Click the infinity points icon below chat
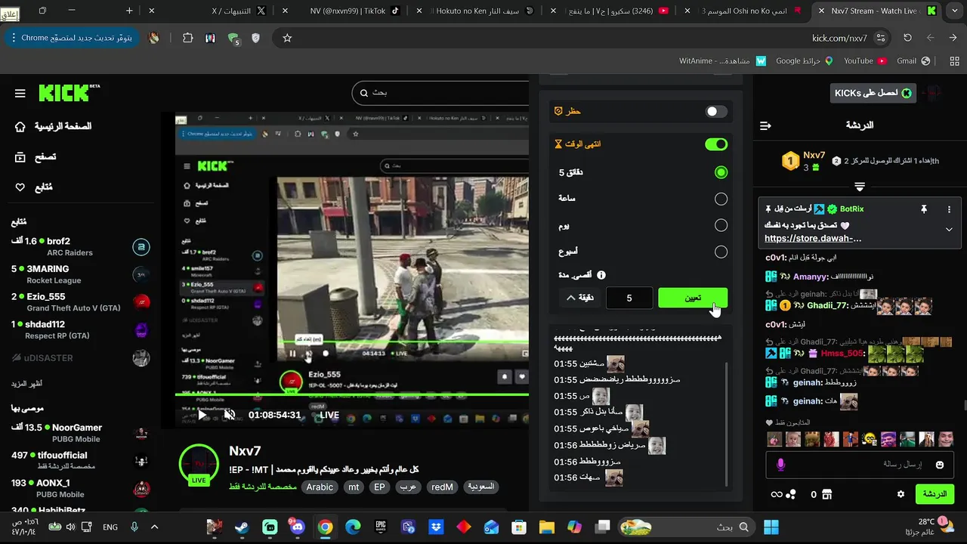Viewport: 967px width, 544px height. pyautogui.click(x=776, y=494)
